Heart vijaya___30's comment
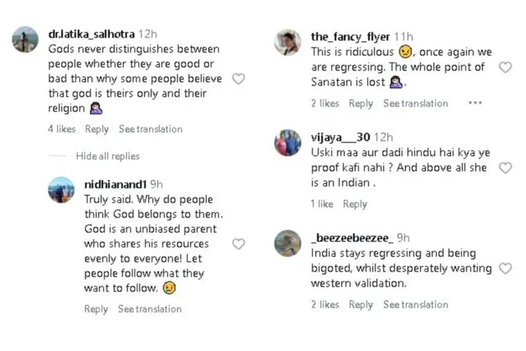Screen dimensions: 526x351 [x=505, y=168]
